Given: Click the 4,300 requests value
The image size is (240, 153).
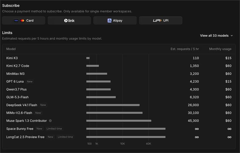Looking at the screenshot, I should tap(194, 89).
